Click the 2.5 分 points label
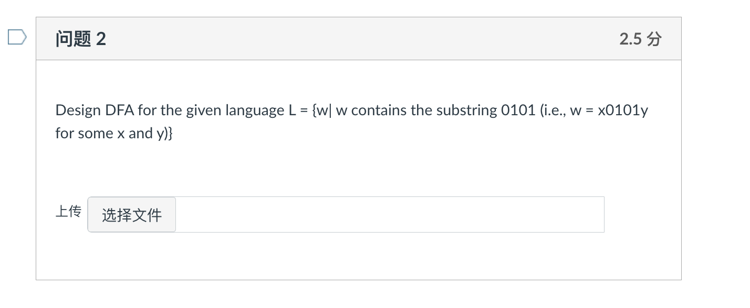This screenshot has width=750, height=308. (640, 38)
